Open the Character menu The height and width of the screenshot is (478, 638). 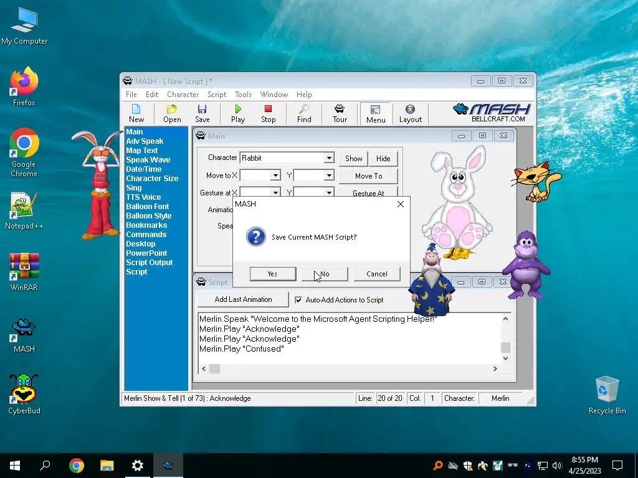(183, 95)
